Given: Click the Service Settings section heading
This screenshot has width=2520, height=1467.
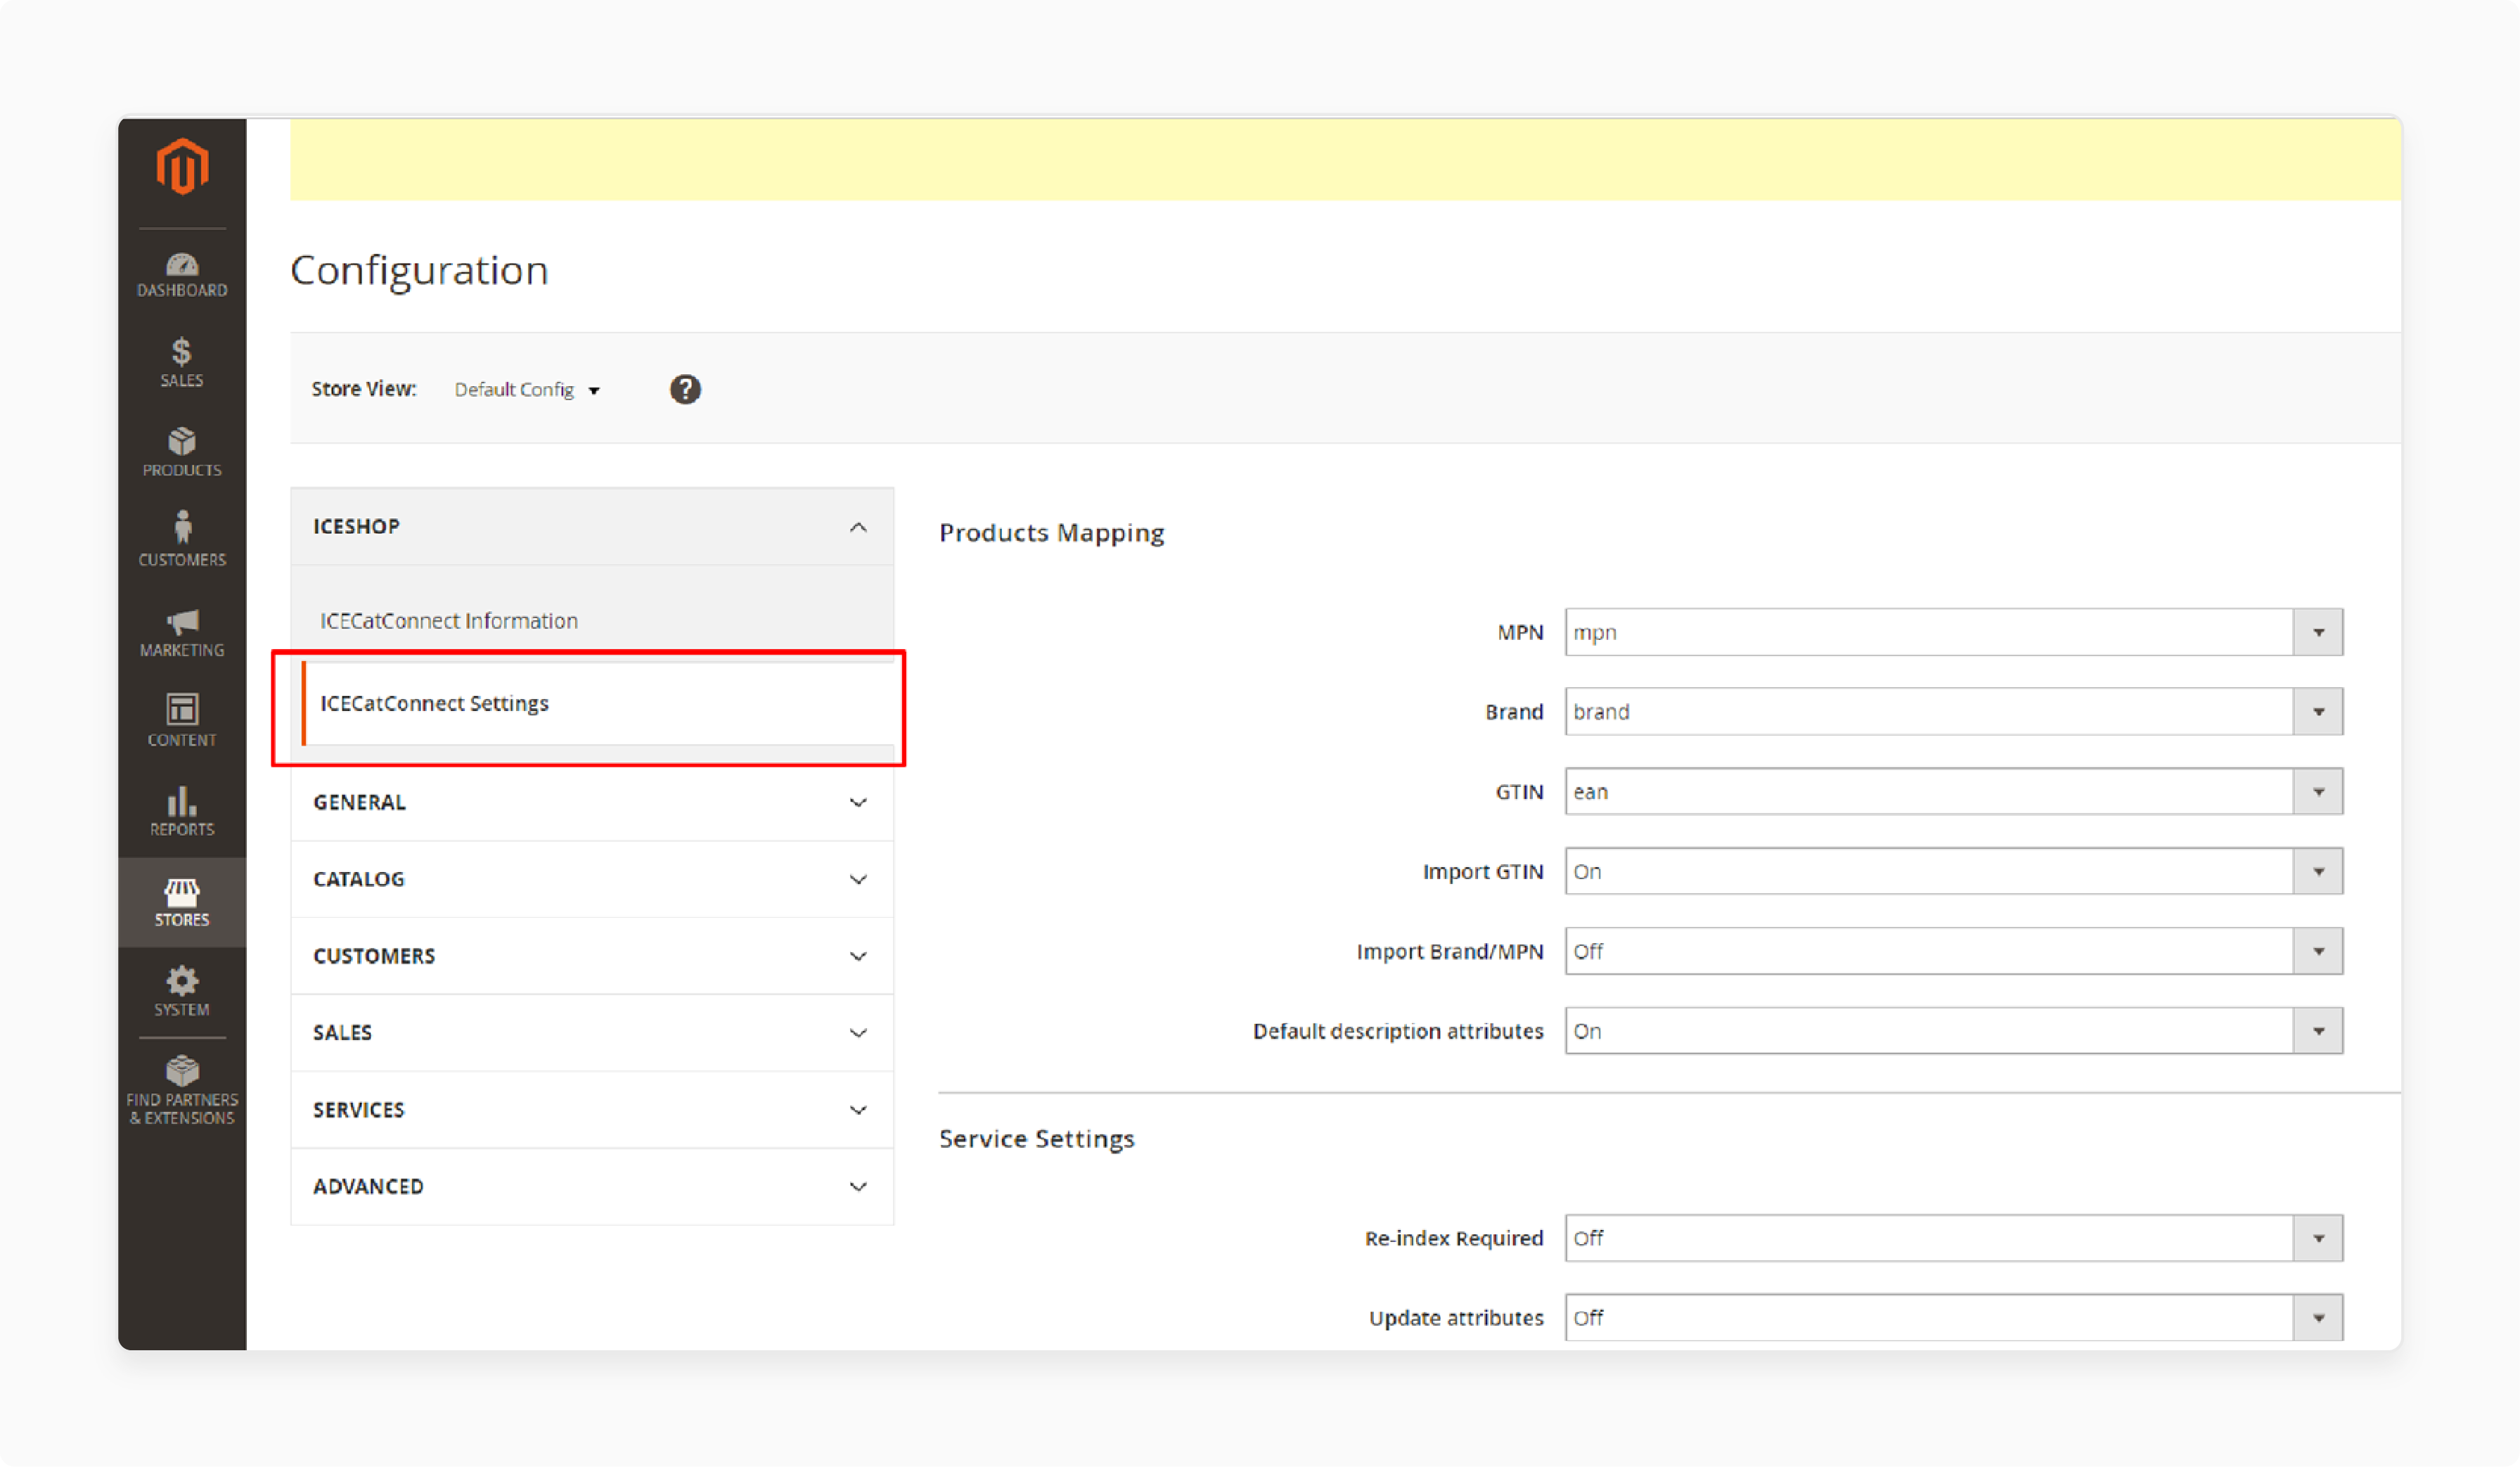Looking at the screenshot, I should [1037, 1139].
